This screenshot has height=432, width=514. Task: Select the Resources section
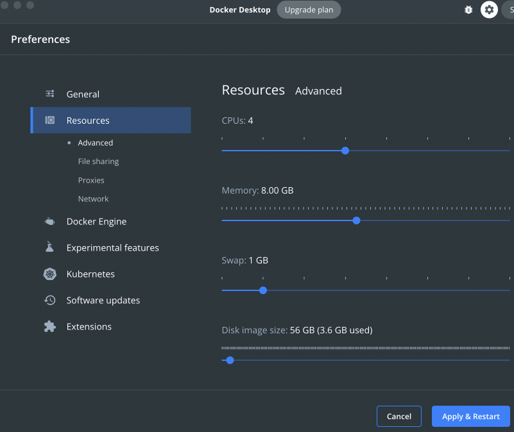pos(111,120)
